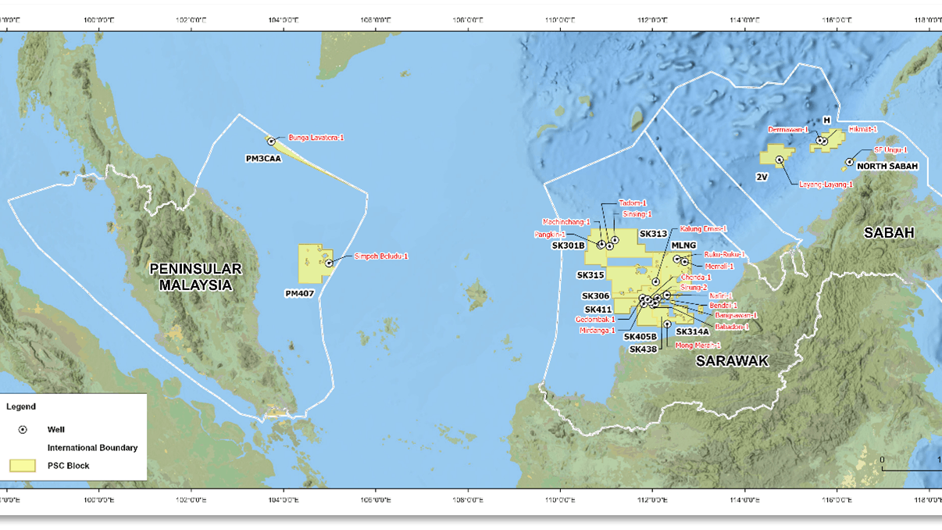The image size is (942, 530).
Task: Select the MLNG block label
Action: pos(683,245)
